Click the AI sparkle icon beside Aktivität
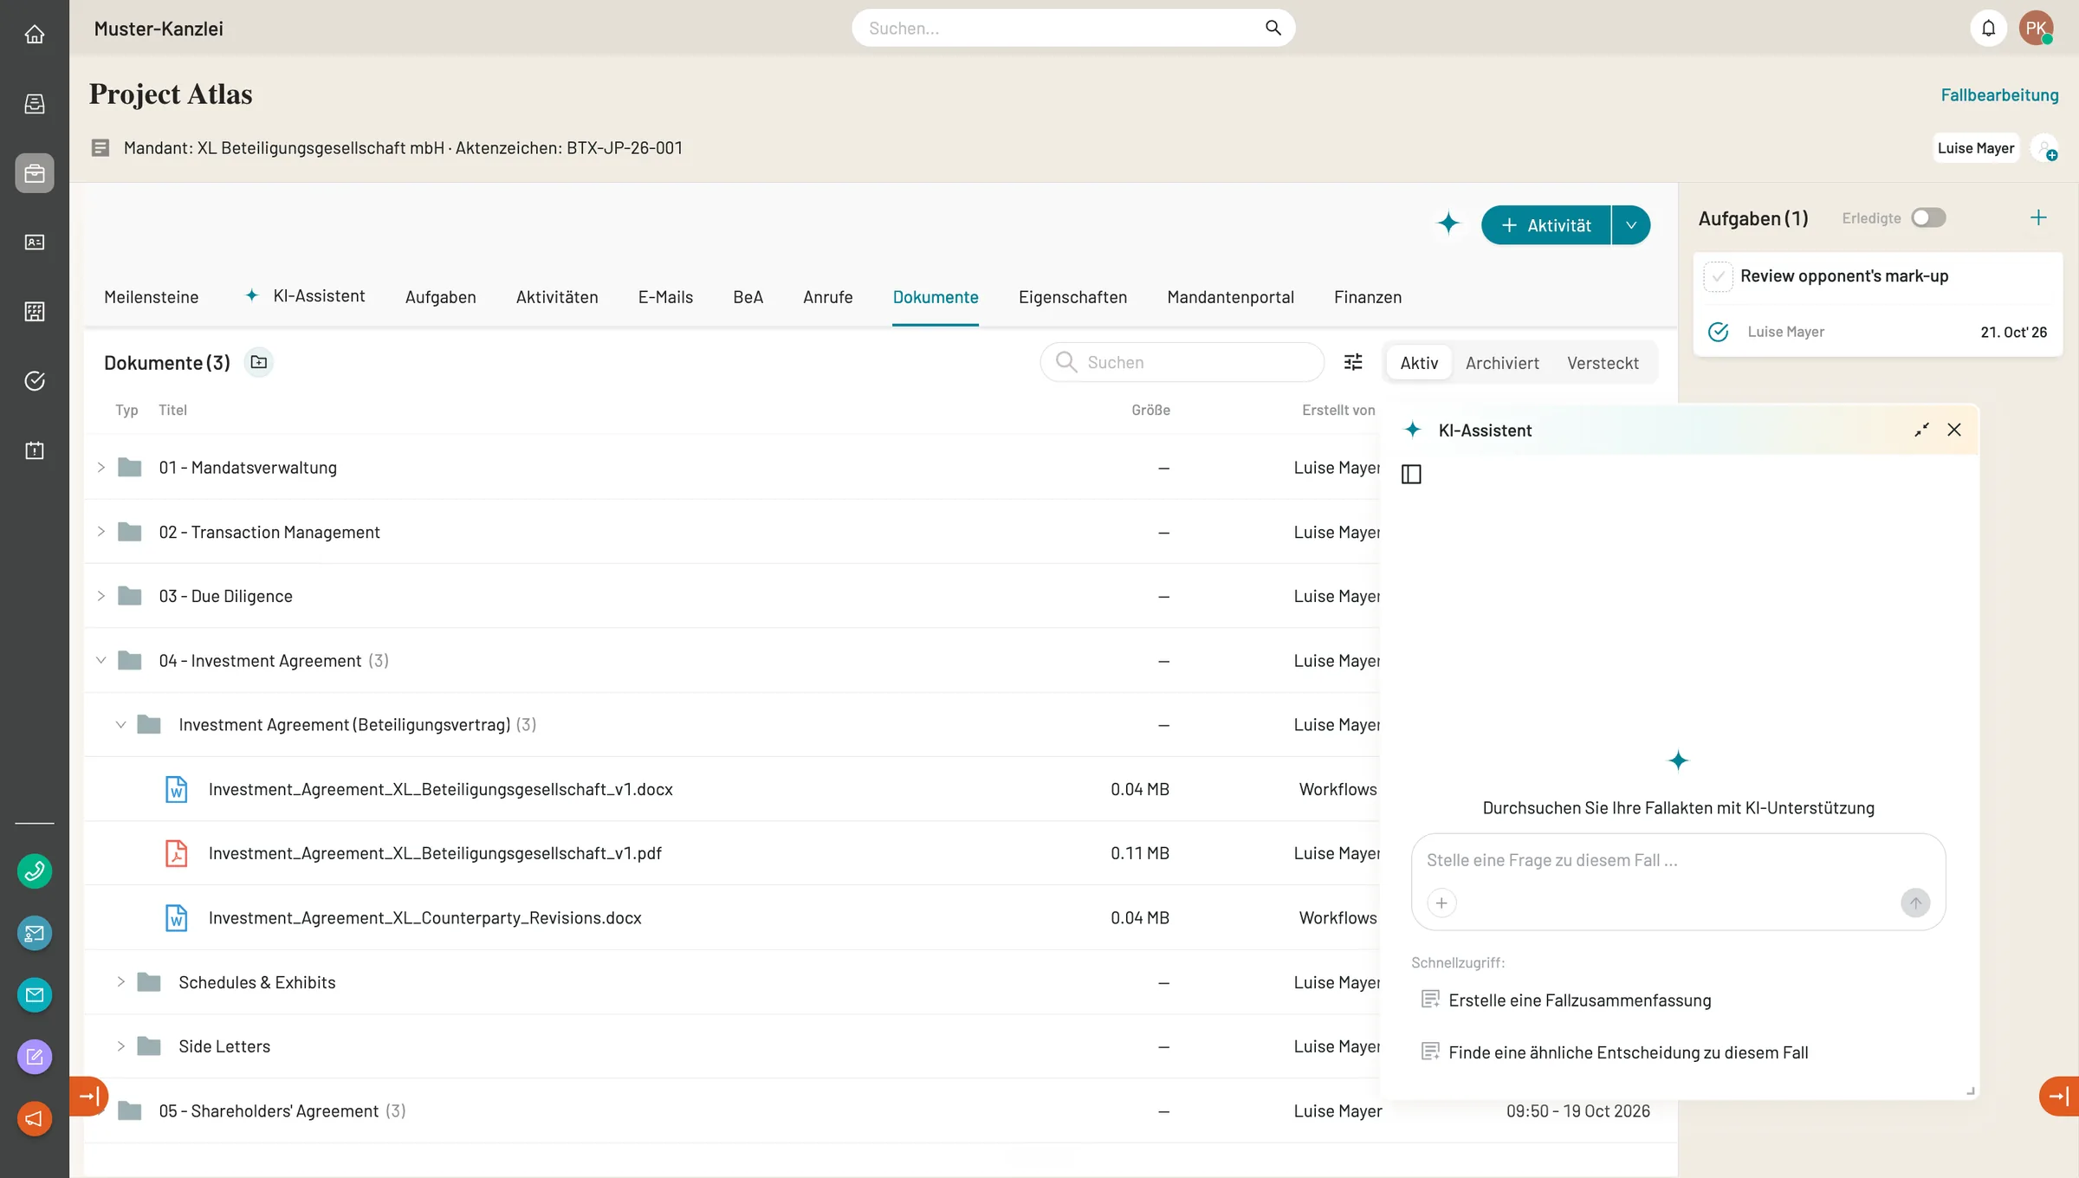The width and height of the screenshot is (2079, 1178). click(1448, 223)
